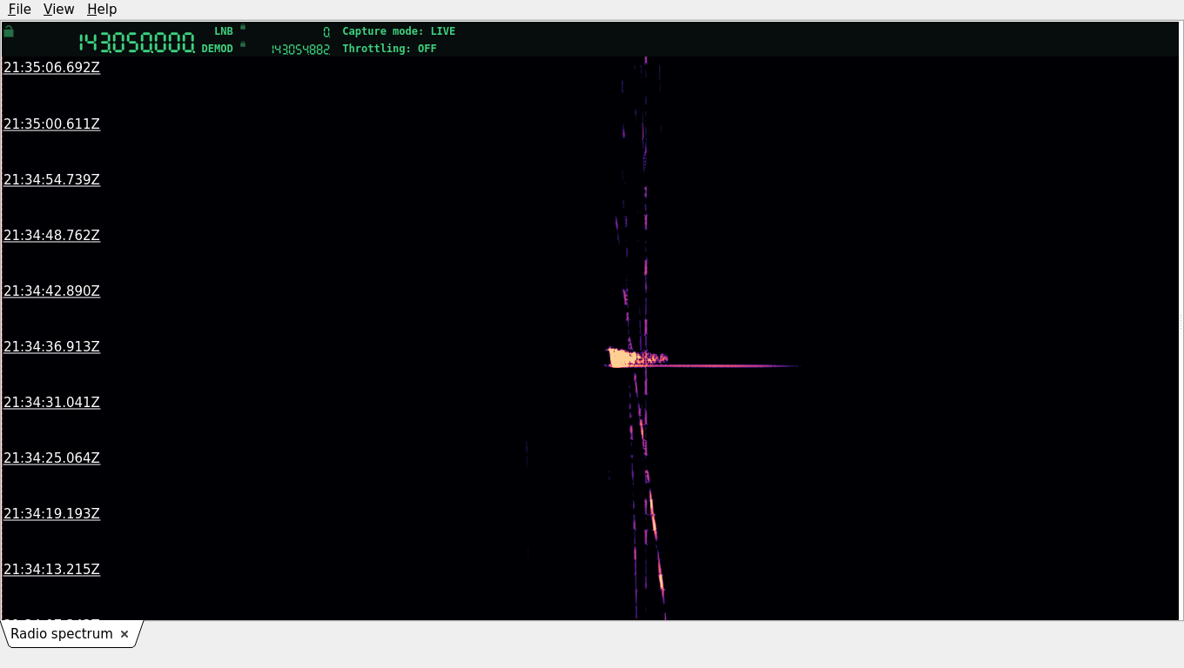Open the Help menu
Screen dimensions: 1184x668
[102, 9]
